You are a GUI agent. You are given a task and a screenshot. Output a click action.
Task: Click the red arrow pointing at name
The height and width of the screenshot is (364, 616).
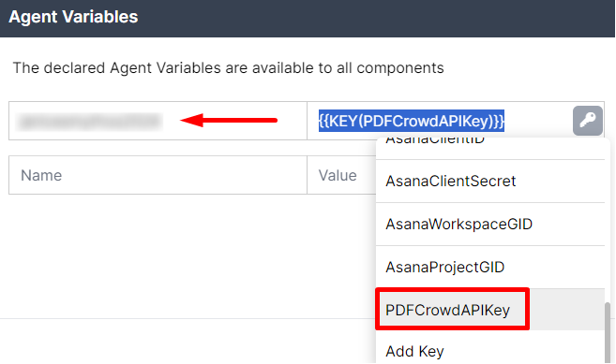click(229, 120)
